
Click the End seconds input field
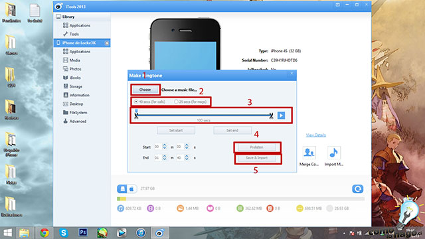180,157
